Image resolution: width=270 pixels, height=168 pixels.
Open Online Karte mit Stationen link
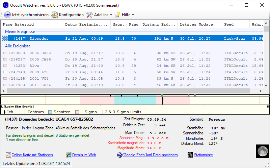click(32, 155)
